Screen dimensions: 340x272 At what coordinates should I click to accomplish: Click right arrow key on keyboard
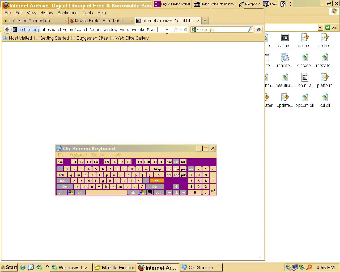click(184, 192)
